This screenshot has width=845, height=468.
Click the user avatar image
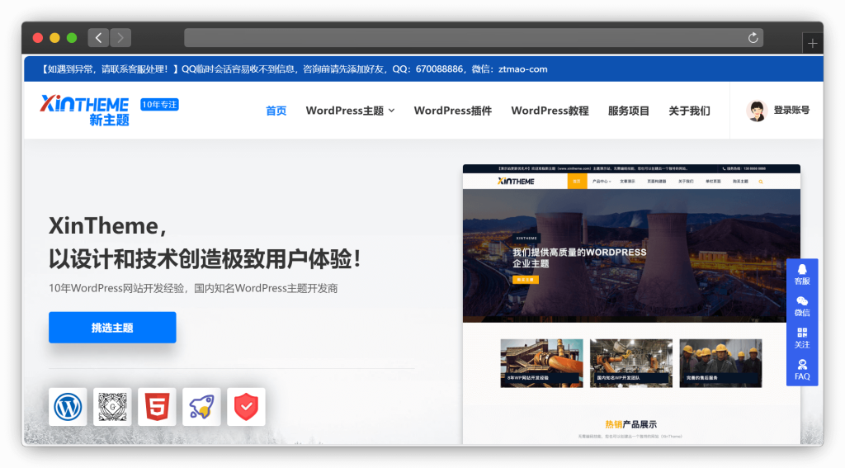[757, 111]
